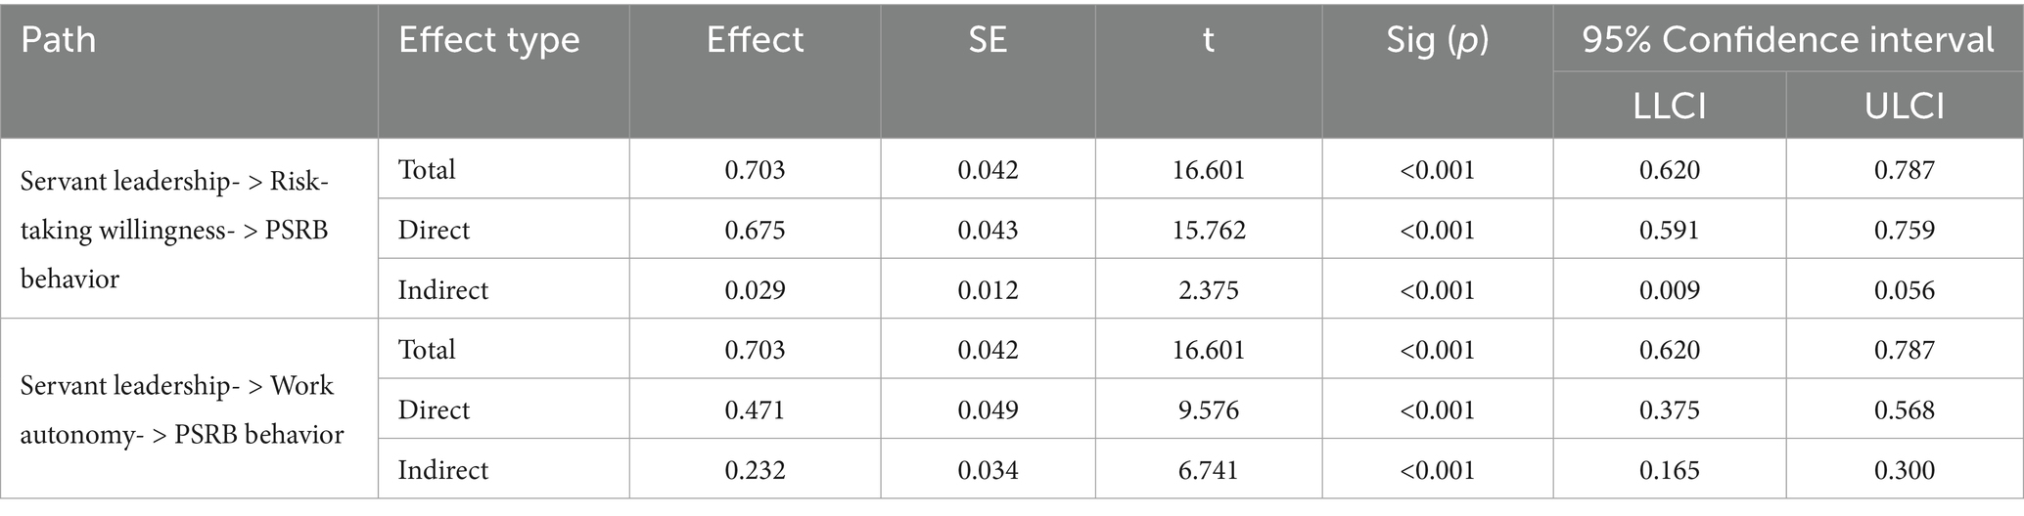Click the "Path" column header
Image resolution: width=2024 pixels, height=516 pixels.
click(59, 41)
